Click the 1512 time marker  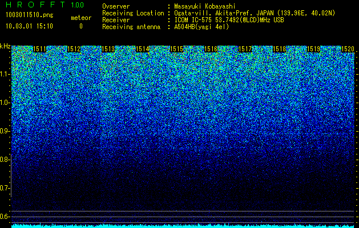click(x=74, y=49)
